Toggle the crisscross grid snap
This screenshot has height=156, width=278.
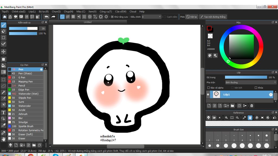click(73, 17)
